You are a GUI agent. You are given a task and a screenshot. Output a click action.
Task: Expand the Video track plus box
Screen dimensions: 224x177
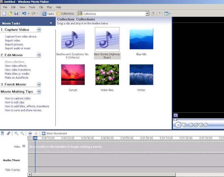click(24, 146)
